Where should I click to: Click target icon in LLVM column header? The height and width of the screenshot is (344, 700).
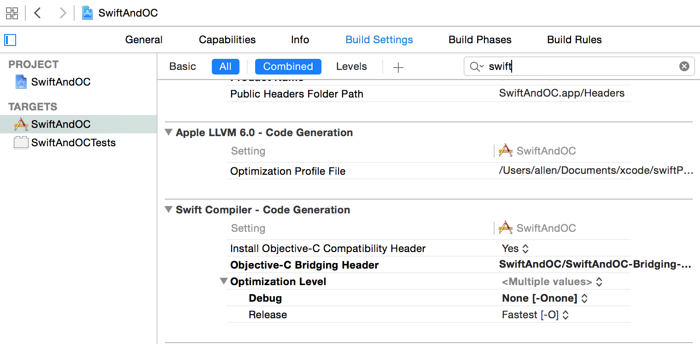[506, 150]
